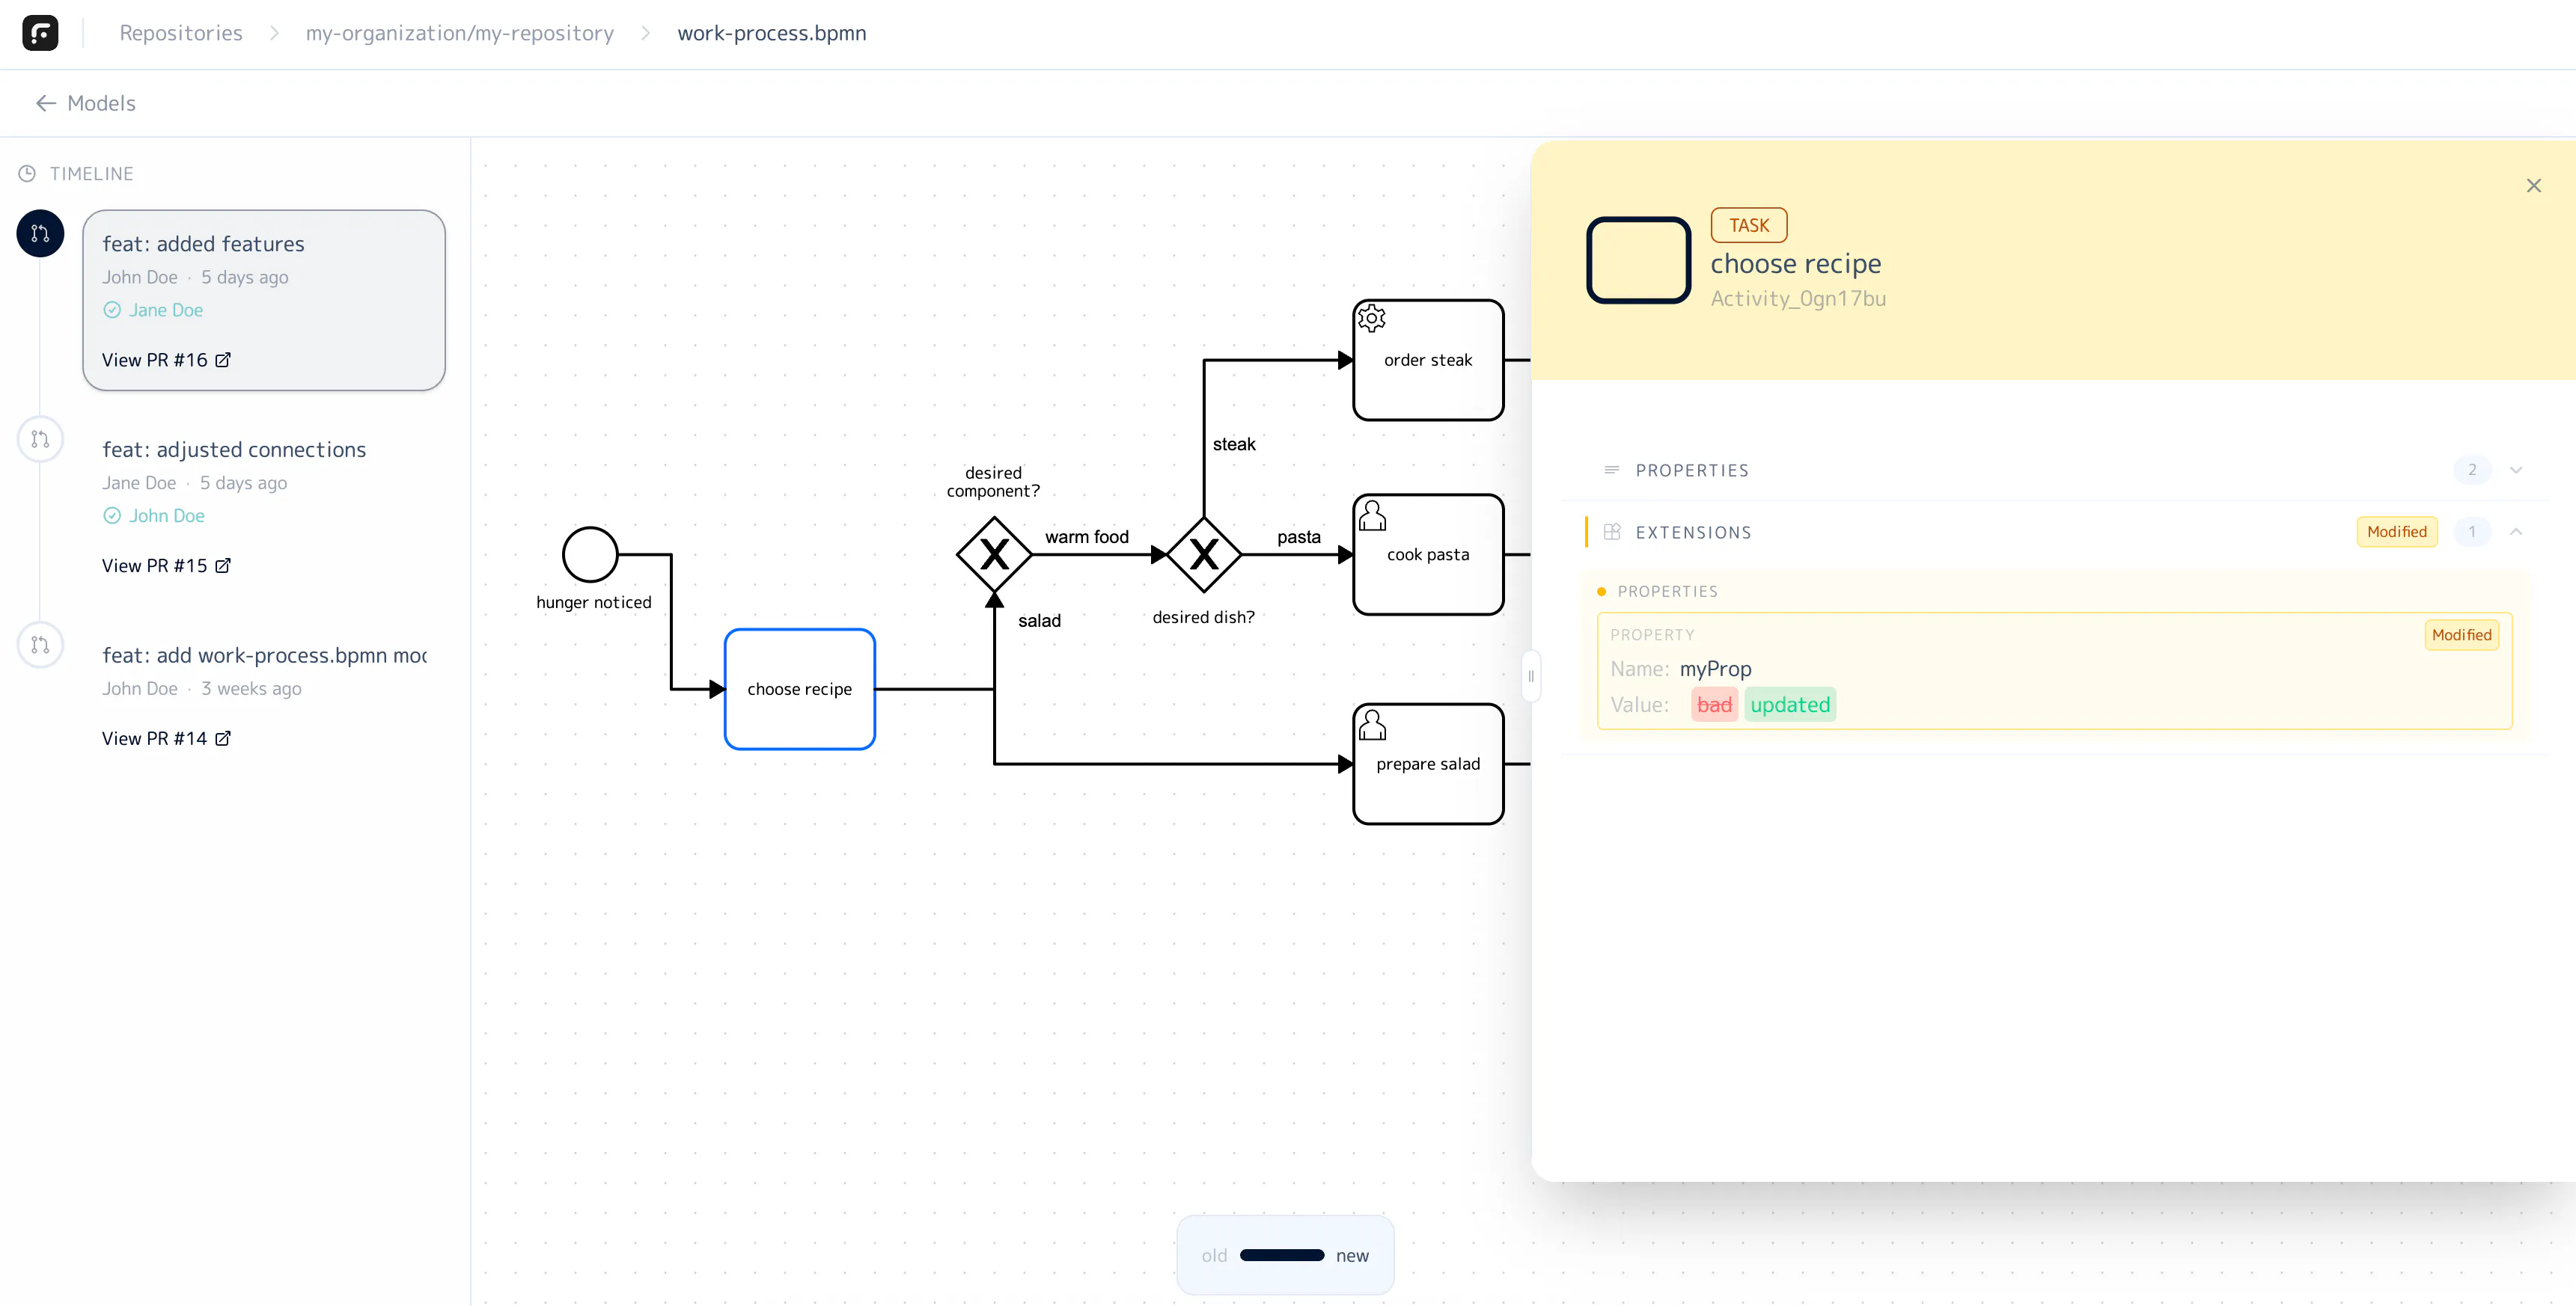
Task: Click the Extensions section icon
Action: point(1612,533)
